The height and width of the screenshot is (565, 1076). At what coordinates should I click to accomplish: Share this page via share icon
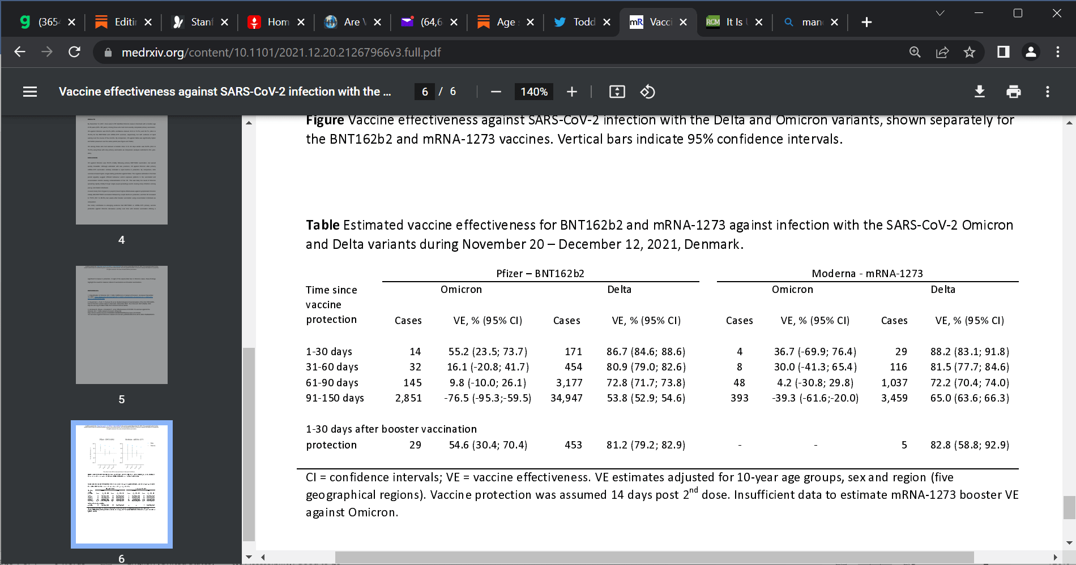[x=942, y=52]
